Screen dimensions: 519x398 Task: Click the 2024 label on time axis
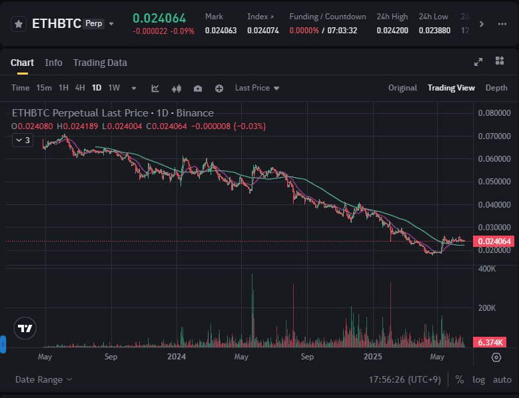[x=177, y=357]
